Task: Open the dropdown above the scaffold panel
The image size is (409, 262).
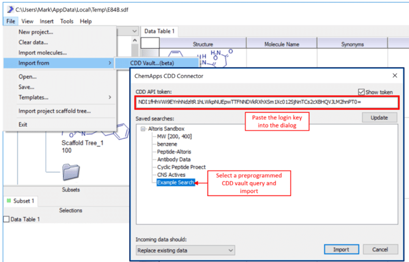Action: click(134, 31)
